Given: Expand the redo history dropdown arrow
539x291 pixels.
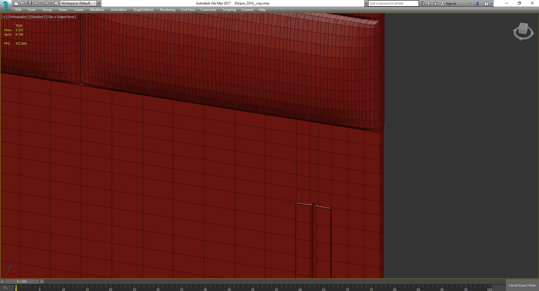Looking at the screenshot, I should pos(51,3).
